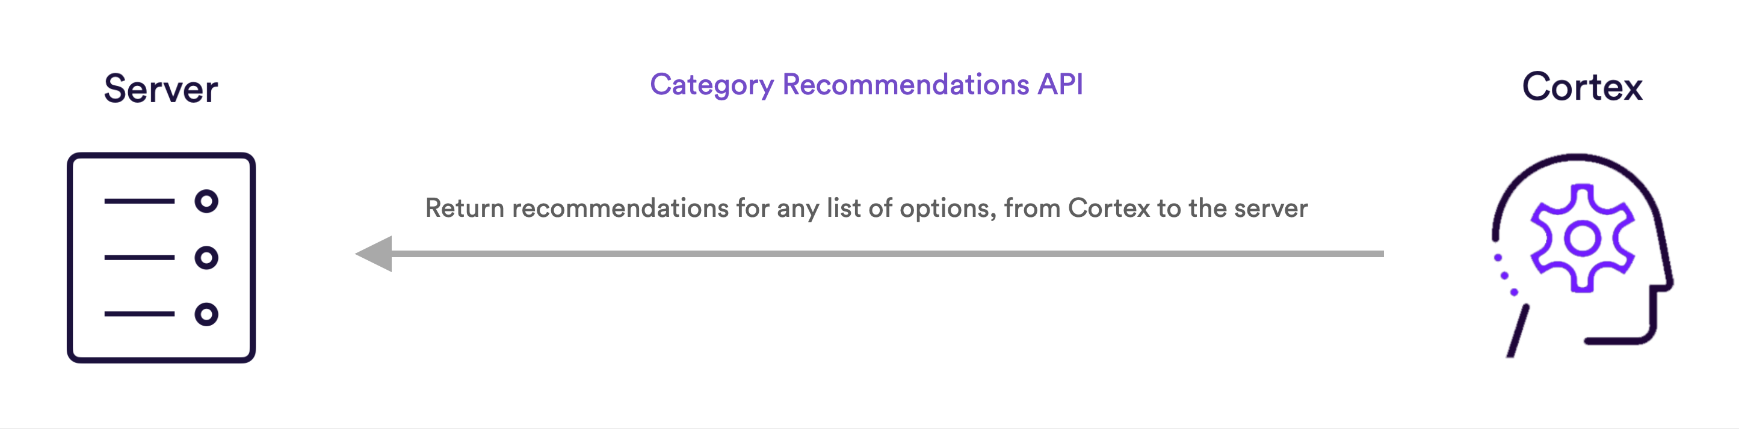Click the bottom circle indicator in the server icon

(x=206, y=314)
